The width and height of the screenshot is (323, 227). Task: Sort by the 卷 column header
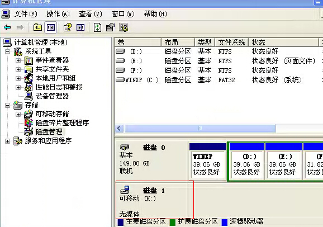click(138, 42)
